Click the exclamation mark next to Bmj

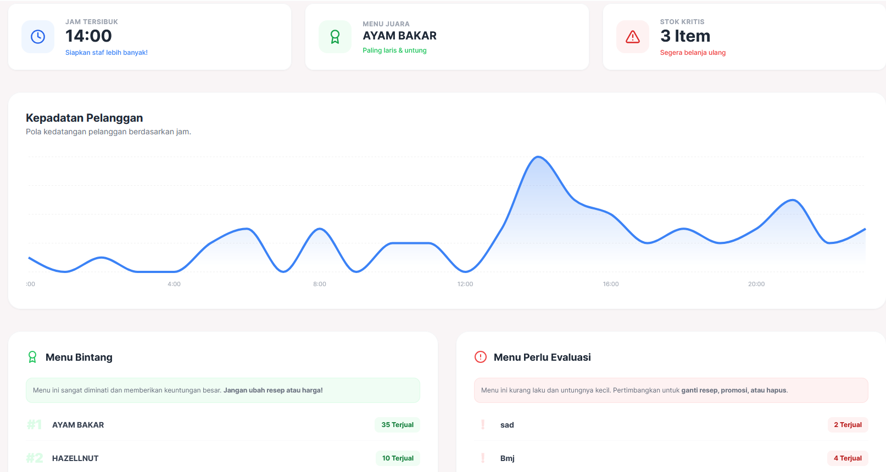pos(483,458)
